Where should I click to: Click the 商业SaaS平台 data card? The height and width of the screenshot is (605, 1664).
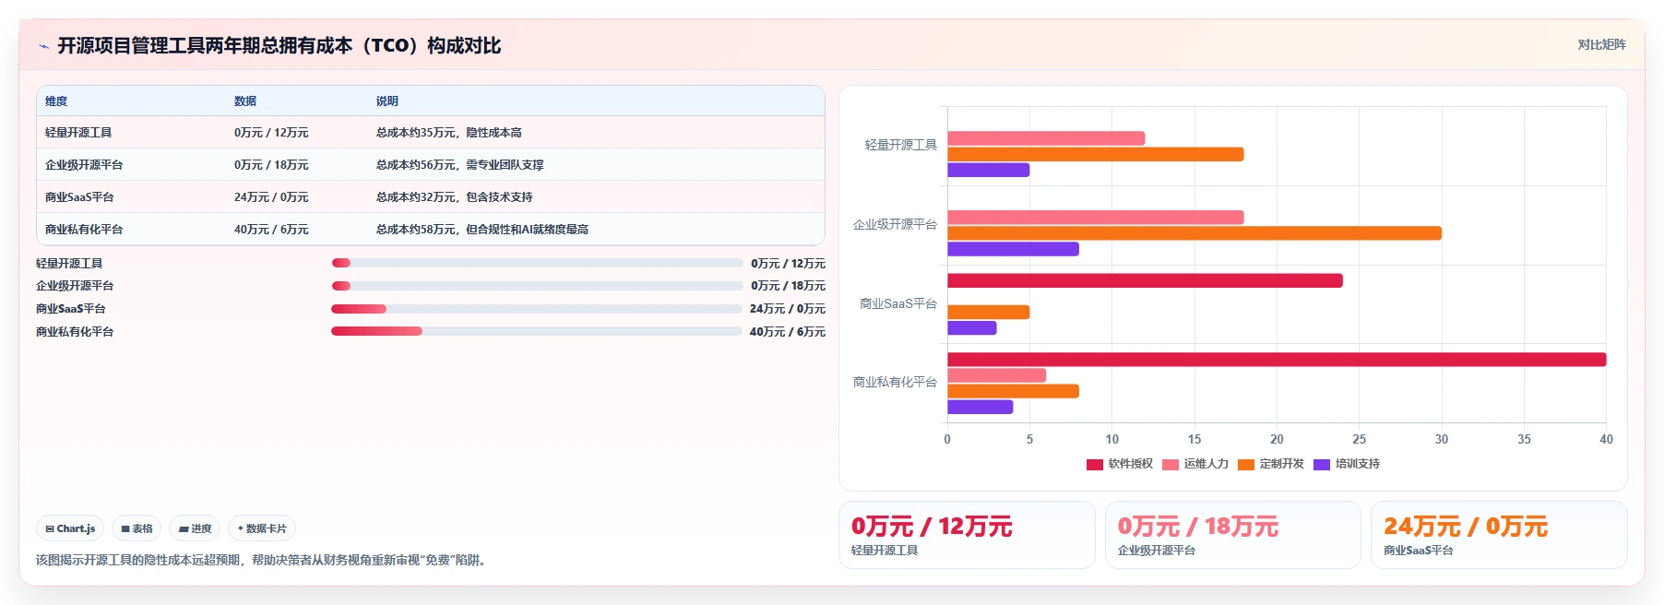point(1499,535)
